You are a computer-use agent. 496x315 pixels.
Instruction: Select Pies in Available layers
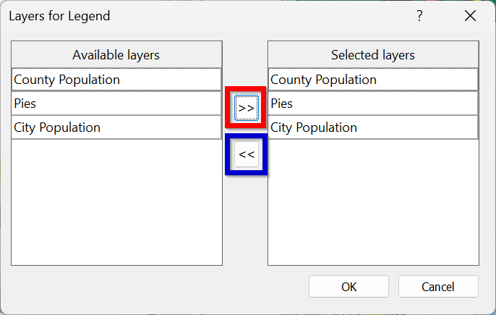click(x=116, y=104)
